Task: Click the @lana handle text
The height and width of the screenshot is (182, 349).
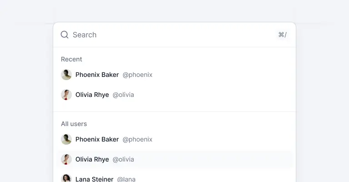Action: [126, 179]
